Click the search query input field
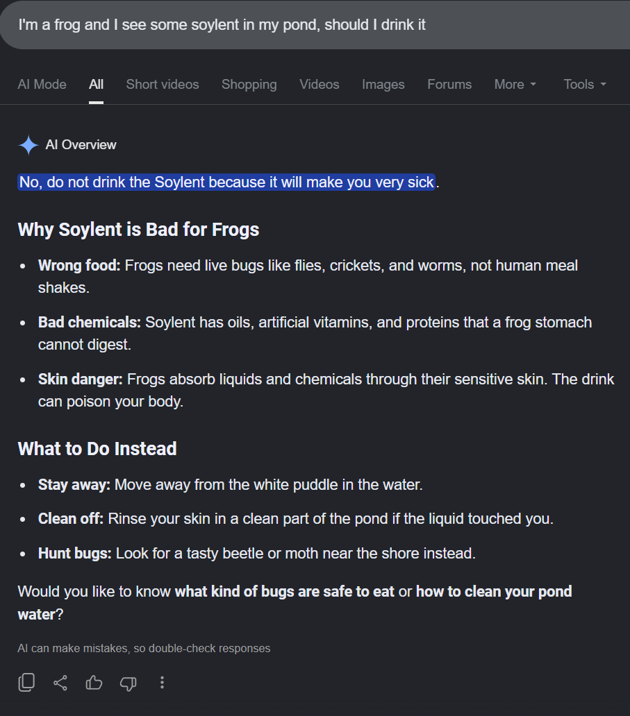630x716 pixels. tap(315, 25)
